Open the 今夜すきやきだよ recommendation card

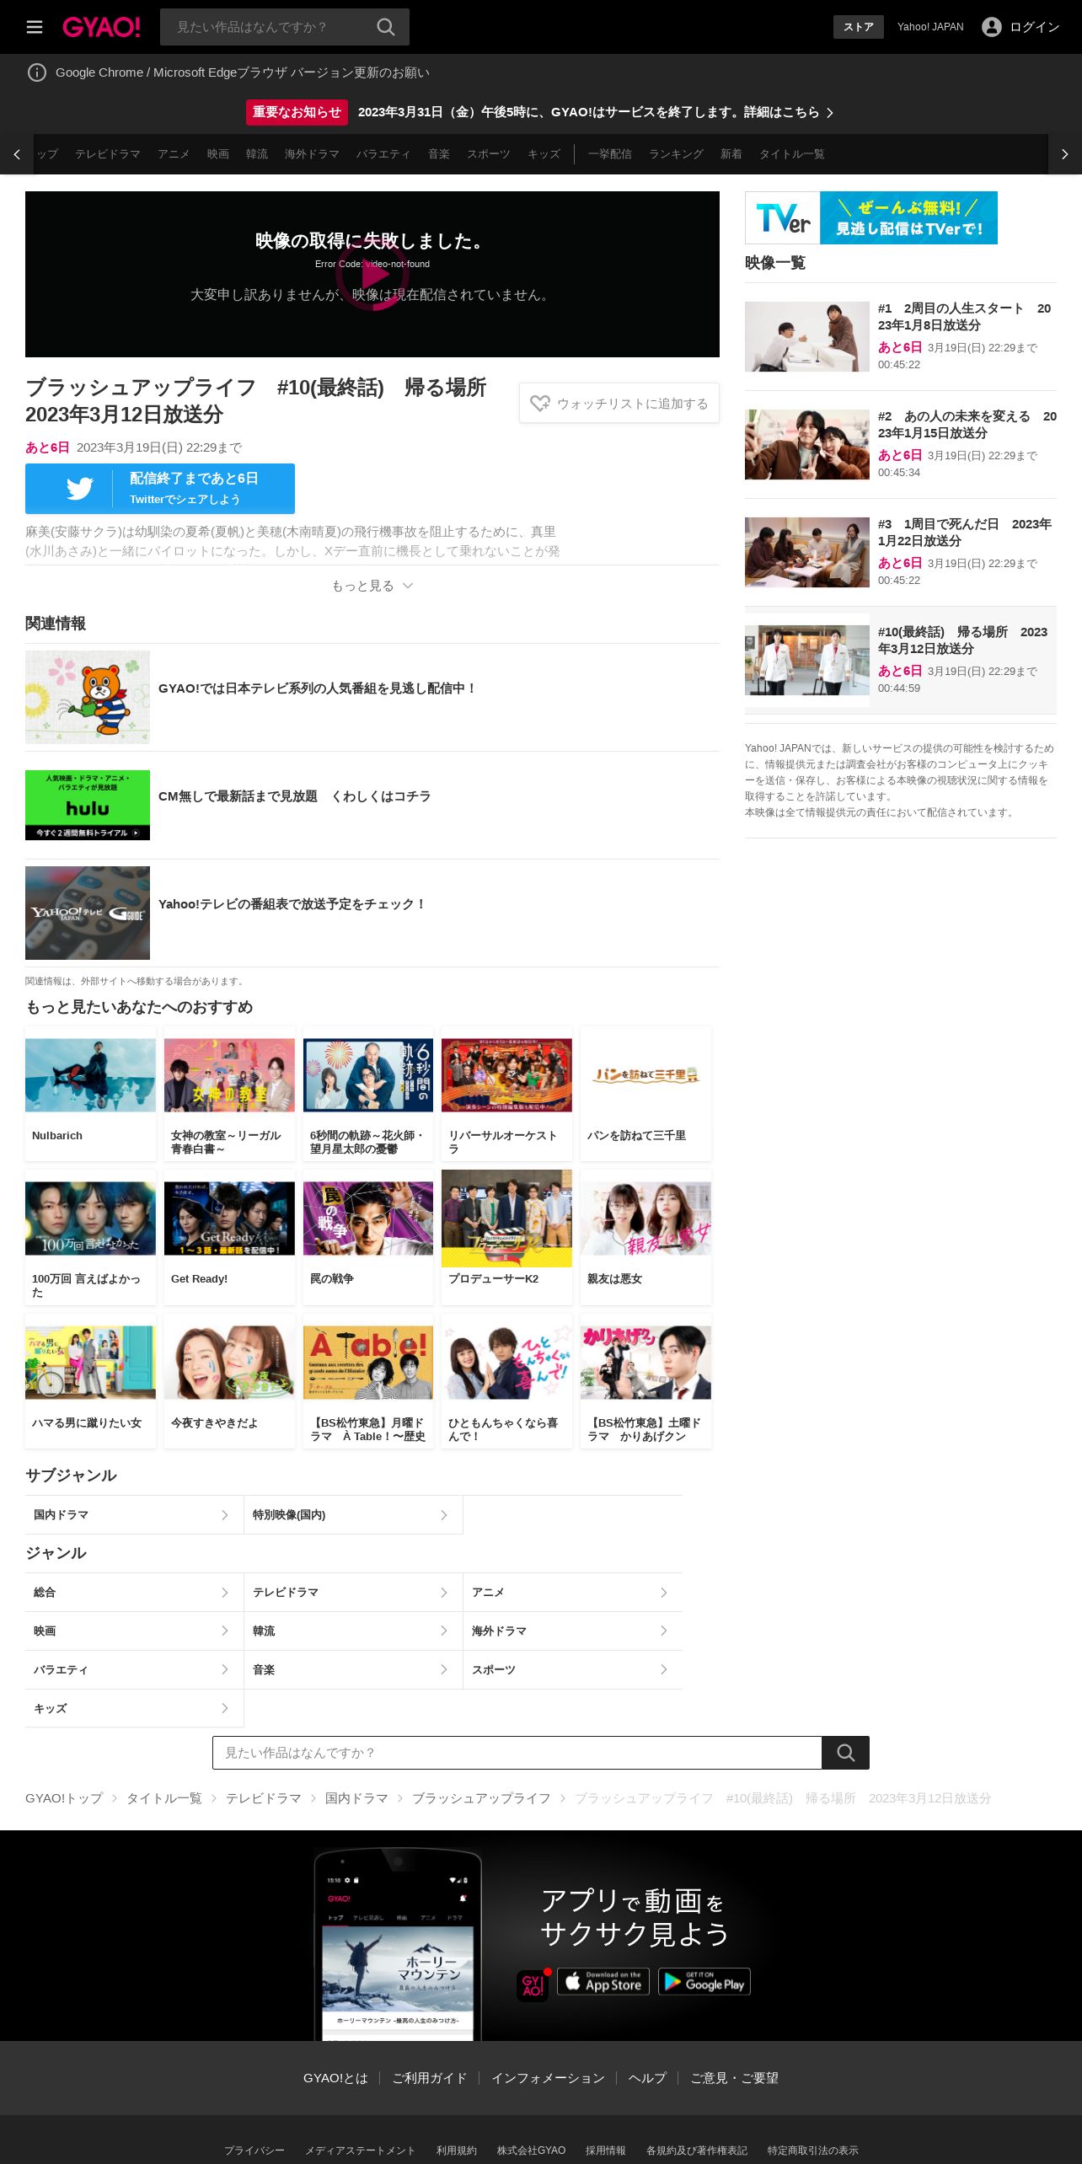(x=229, y=1381)
